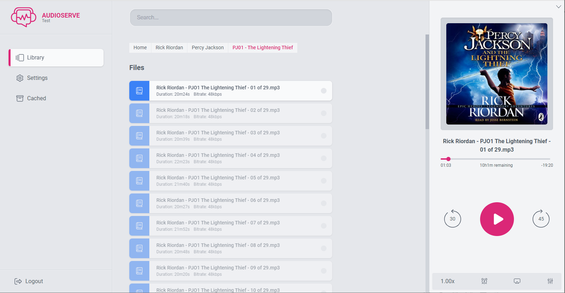Screen dimensions: 565x293
Task: Click the Logout button
Action: coord(29,281)
